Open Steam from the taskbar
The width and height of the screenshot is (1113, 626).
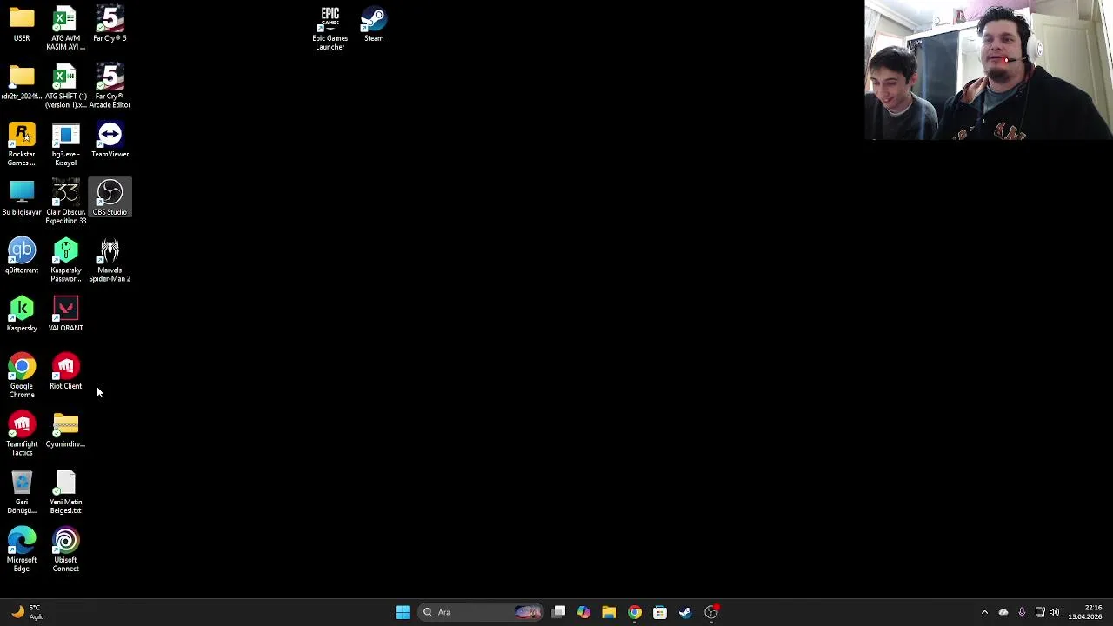[685, 612]
